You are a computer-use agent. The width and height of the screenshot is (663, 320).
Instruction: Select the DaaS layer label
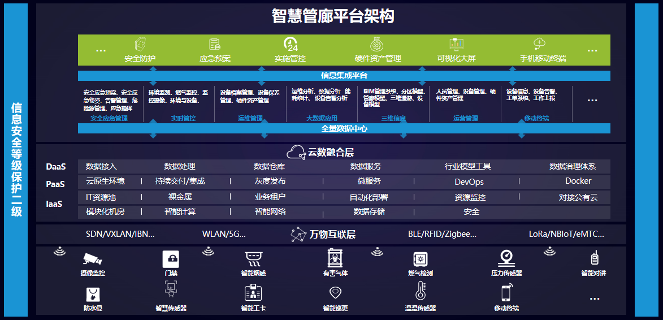(x=56, y=167)
